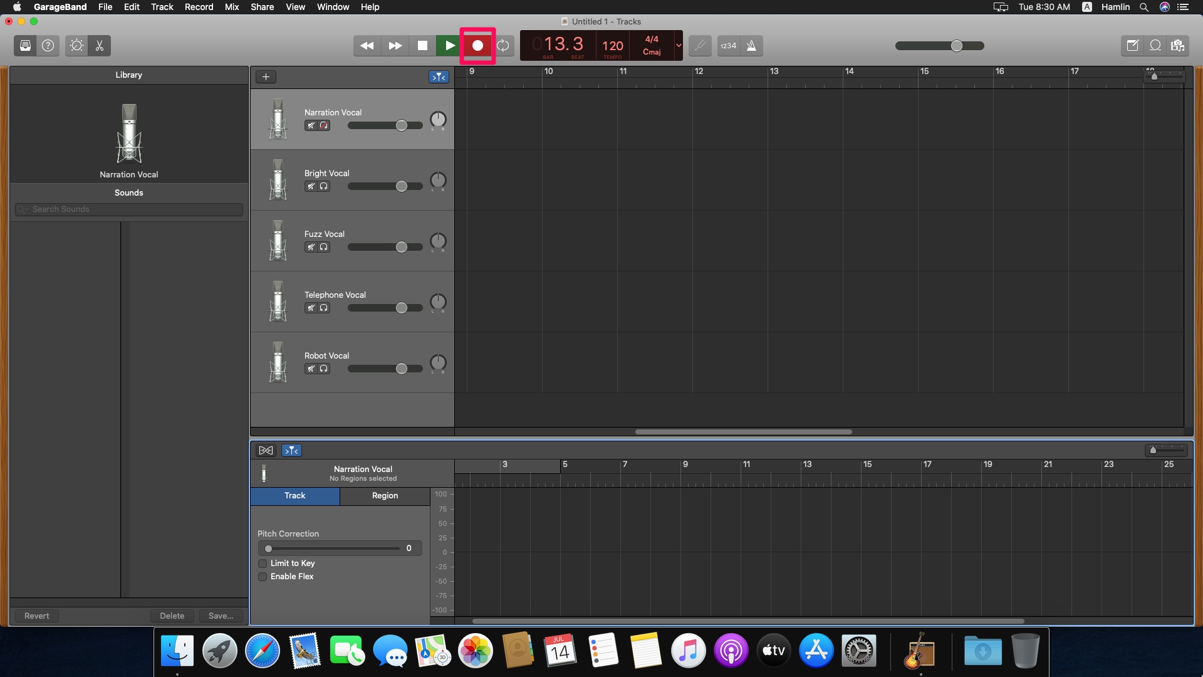Open the Loop Browser icon
This screenshot has width=1203, height=677.
[1155, 46]
